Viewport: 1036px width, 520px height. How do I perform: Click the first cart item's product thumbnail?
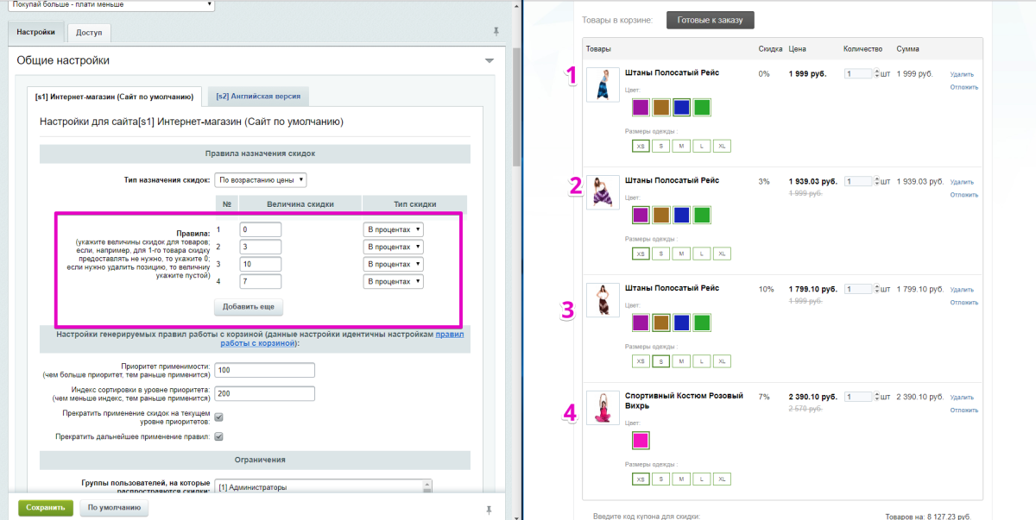603,85
